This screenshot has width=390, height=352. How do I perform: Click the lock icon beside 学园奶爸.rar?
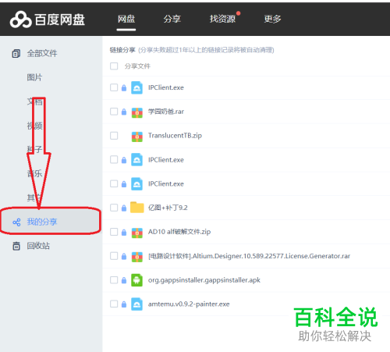(124, 112)
